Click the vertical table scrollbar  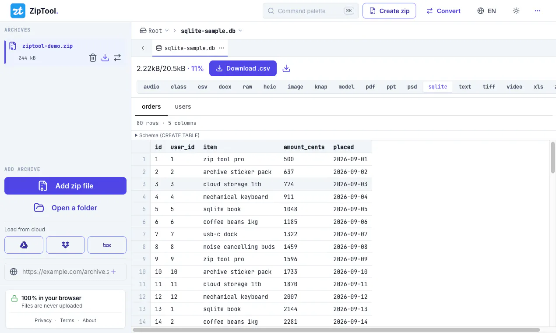click(553, 157)
